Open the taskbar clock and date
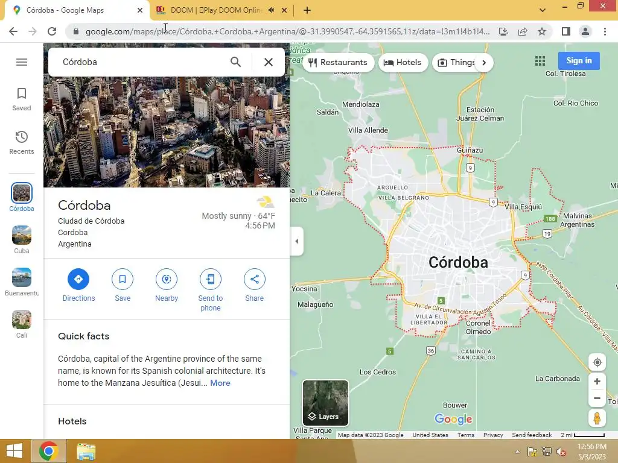The height and width of the screenshot is (463, 618). 591,452
